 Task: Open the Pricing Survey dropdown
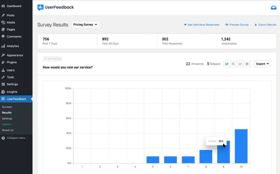click(x=85, y=25)
